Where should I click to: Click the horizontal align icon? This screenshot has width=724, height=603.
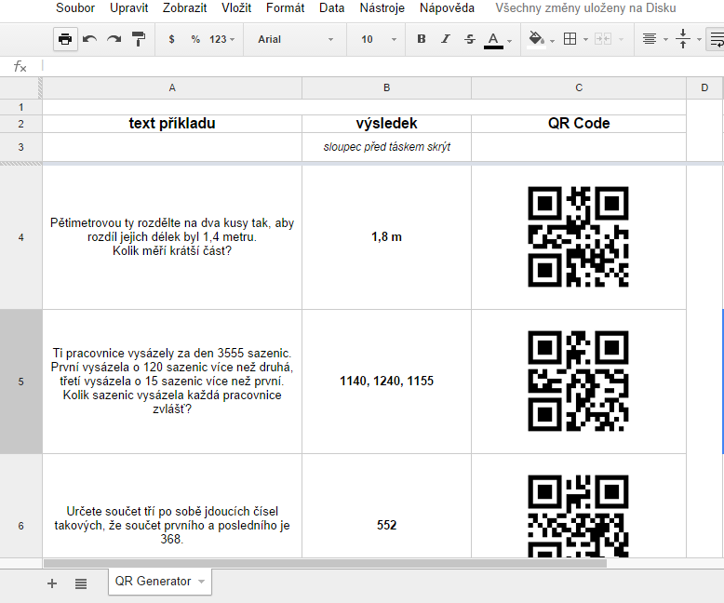pyautogui.click(x=650, y=39)
